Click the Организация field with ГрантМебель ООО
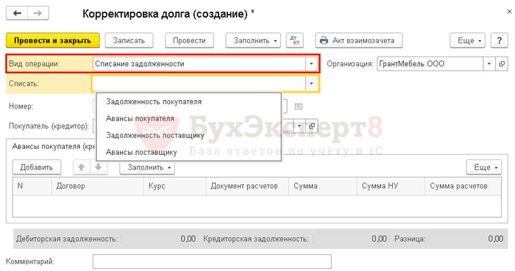Viewport: 515px width, 271px height. click(430, 64)
